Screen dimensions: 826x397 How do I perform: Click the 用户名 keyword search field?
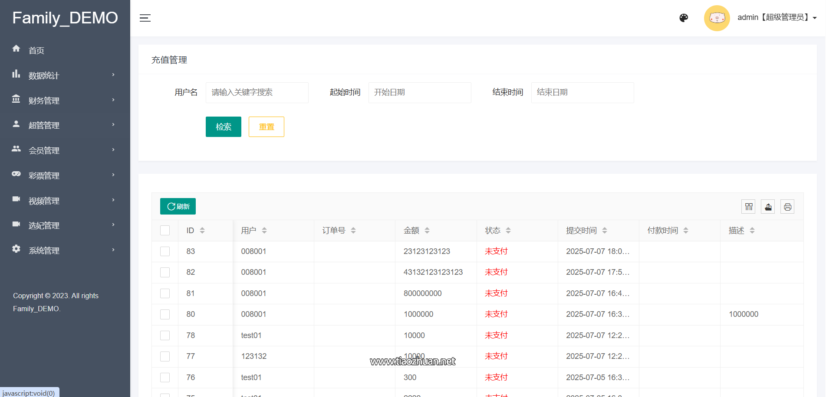[257, 92]
